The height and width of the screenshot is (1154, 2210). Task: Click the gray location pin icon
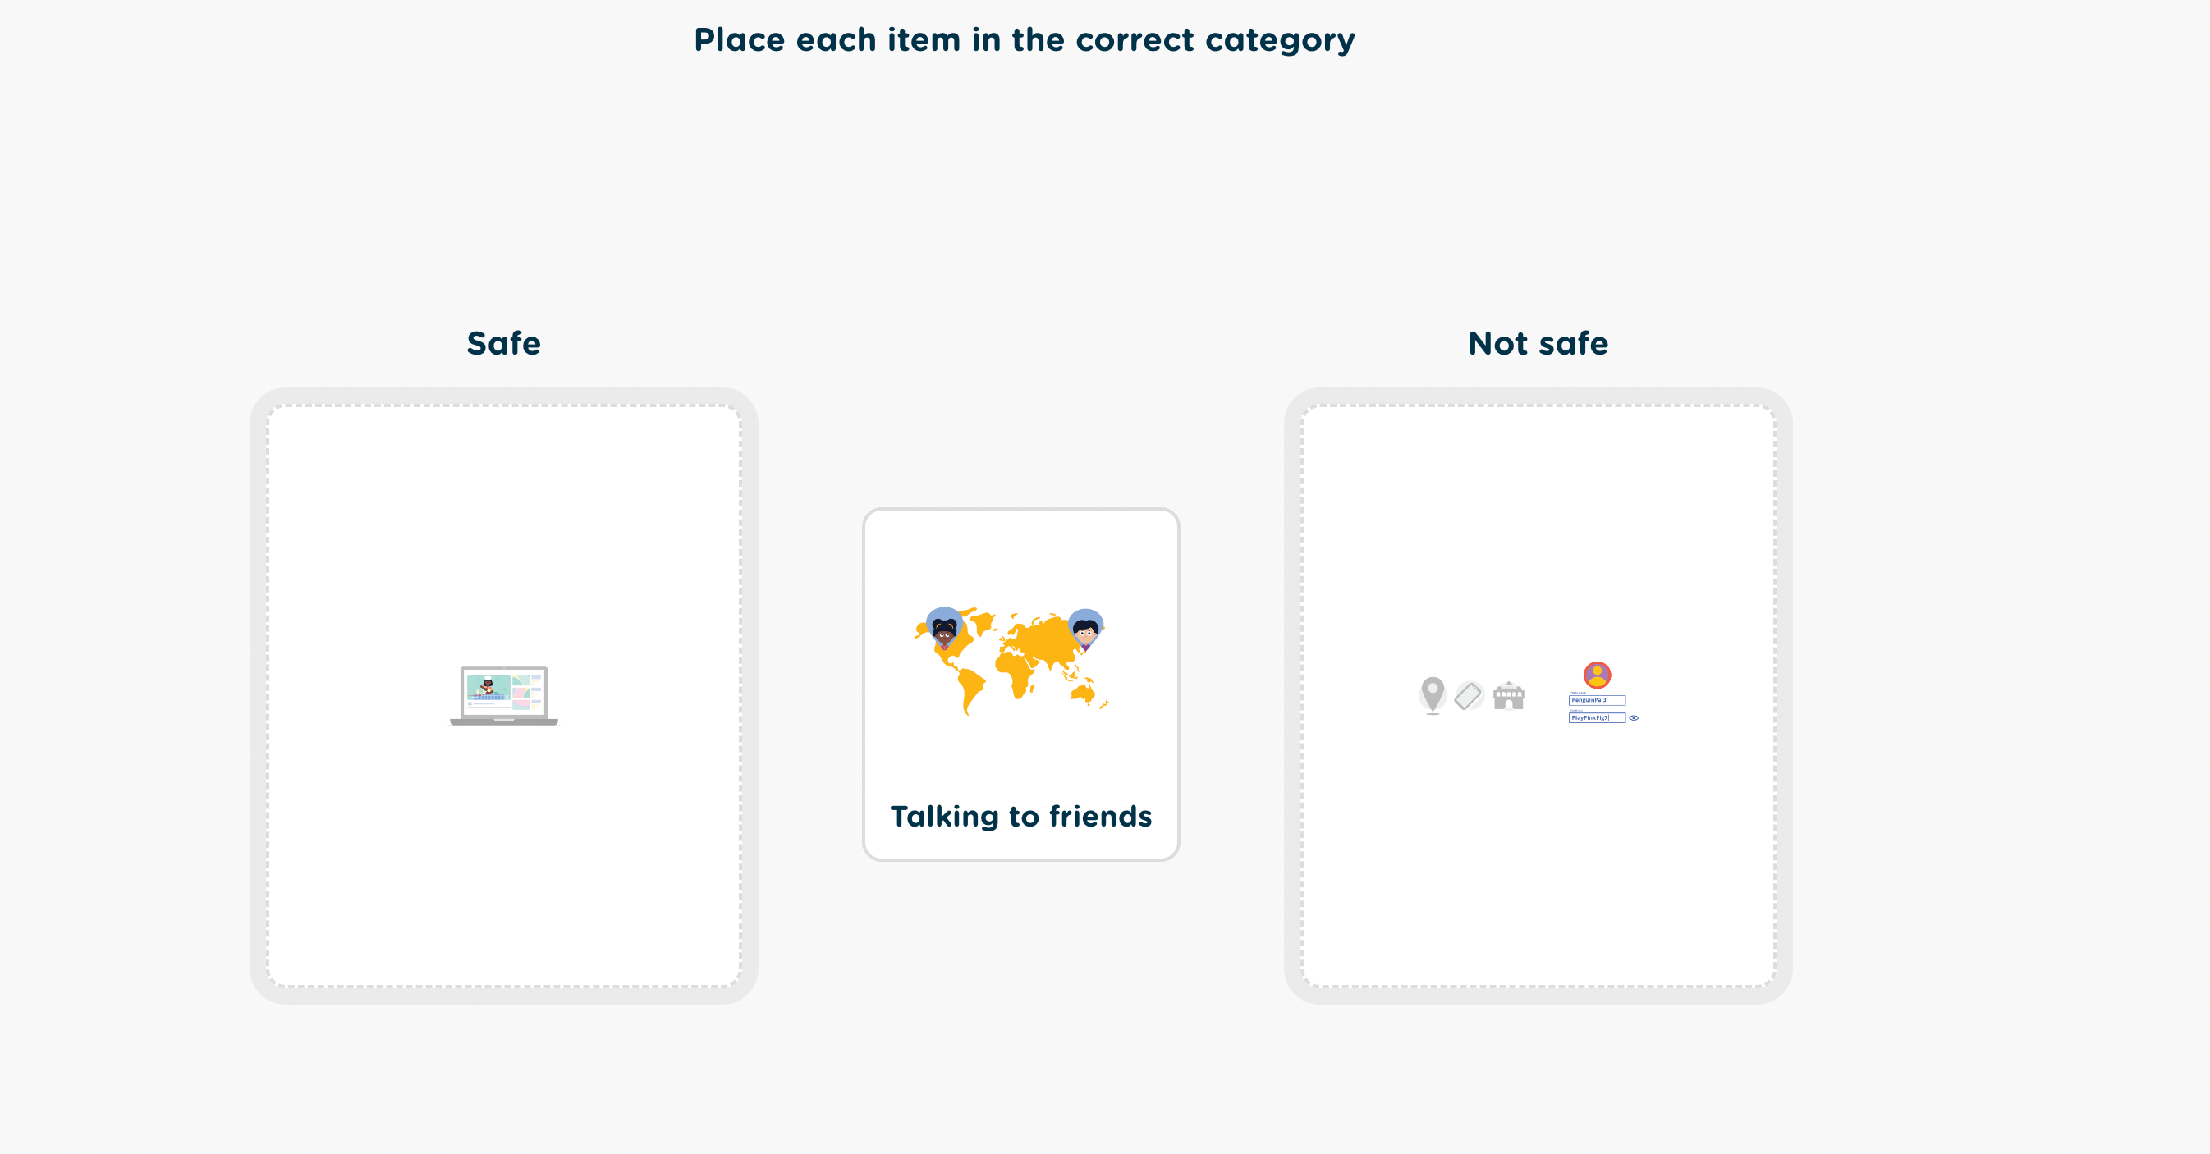(x=1432, y=696)
